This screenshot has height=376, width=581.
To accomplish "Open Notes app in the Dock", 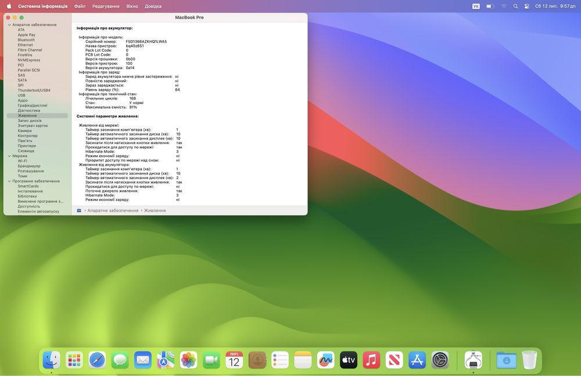I will [x=303, y=360].
